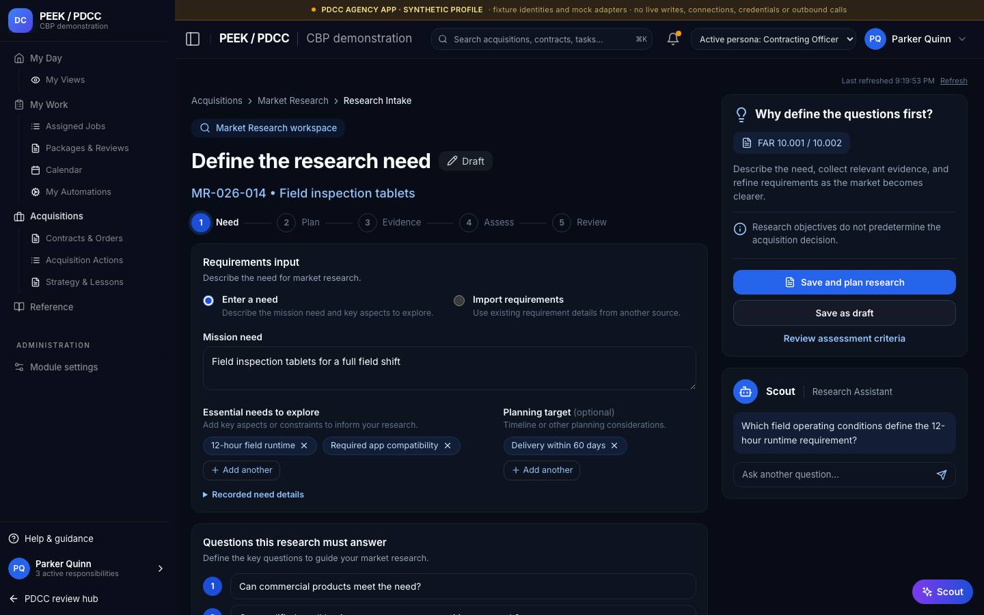Go to the Review step

[x=580, y=222]
